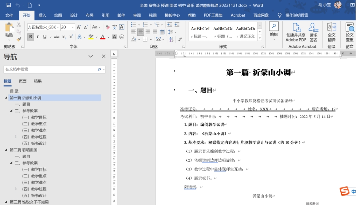
Task: Click the red font color swatch
Action: [103, 37]
